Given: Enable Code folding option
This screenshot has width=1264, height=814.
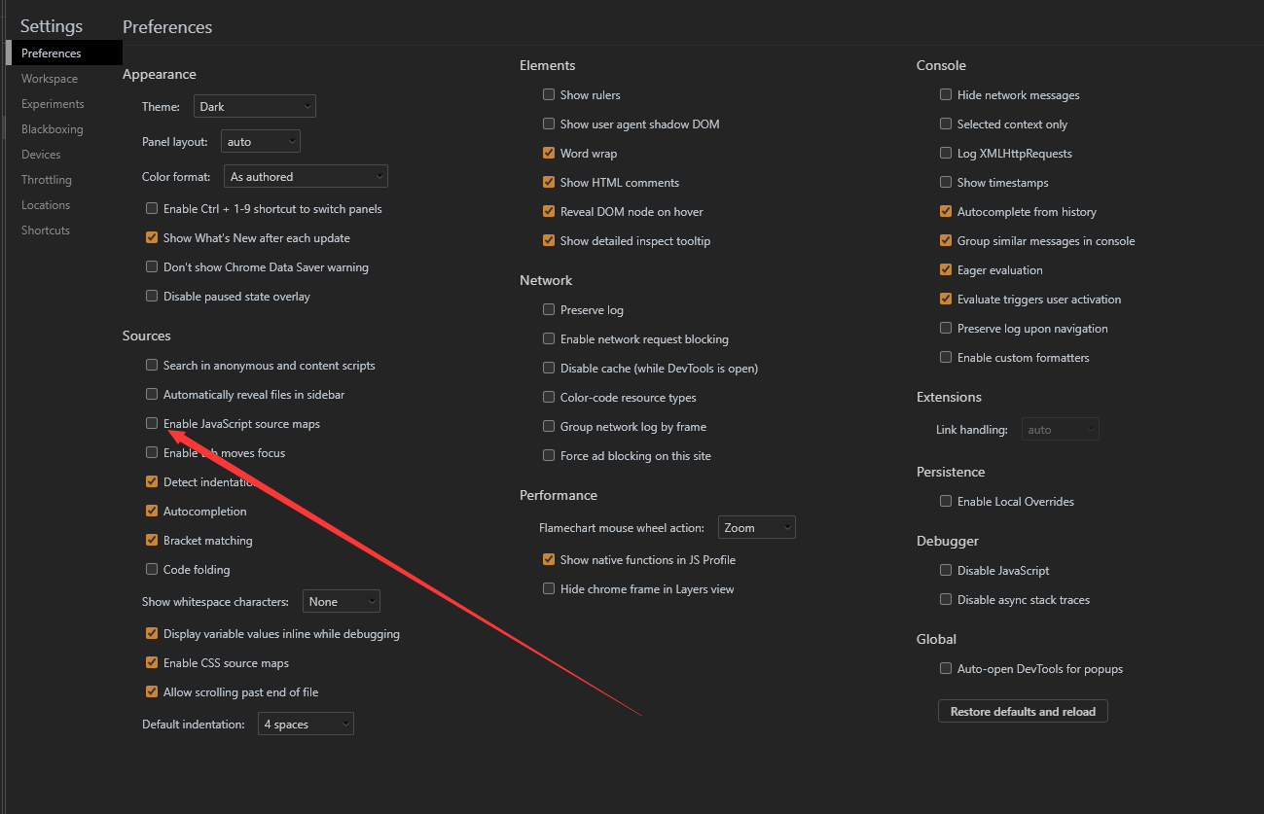Looking at the screenshot, I should tap(152, 569).
